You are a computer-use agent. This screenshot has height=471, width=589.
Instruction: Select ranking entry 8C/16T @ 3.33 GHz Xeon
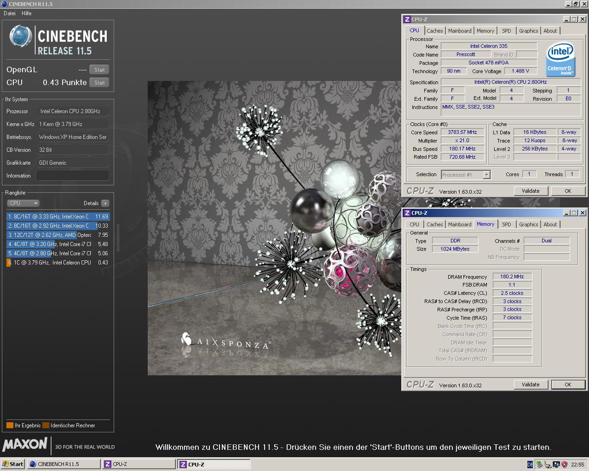[x=58, y=217]
